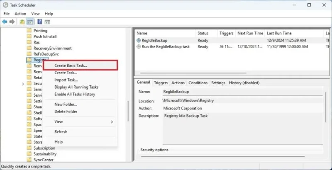
Task: Toggle the Show/Hide Action Pane icon
Action: coord(47,22)
